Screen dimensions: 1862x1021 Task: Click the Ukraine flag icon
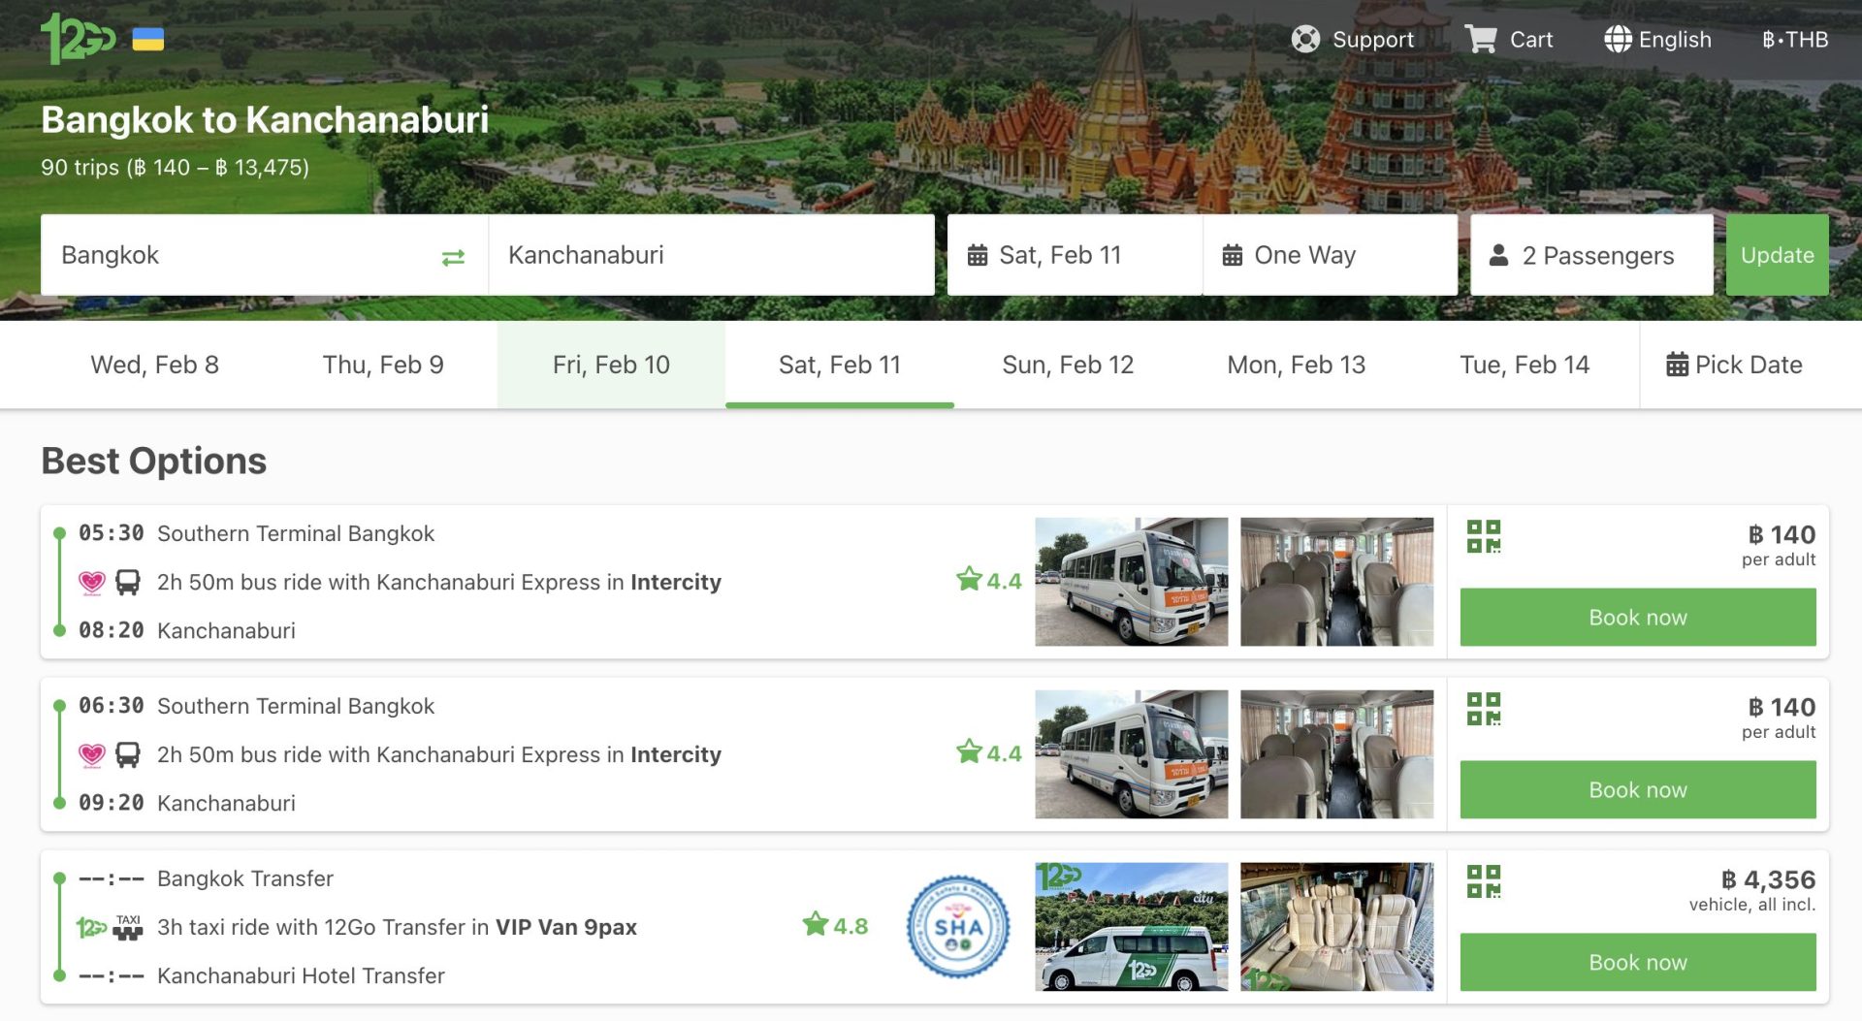(148, 40)
